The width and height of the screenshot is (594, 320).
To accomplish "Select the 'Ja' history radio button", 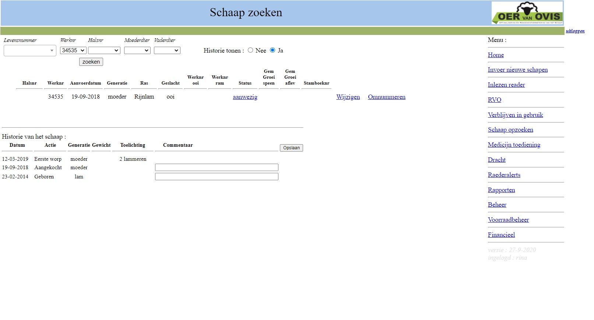I will tap(273, 50).
